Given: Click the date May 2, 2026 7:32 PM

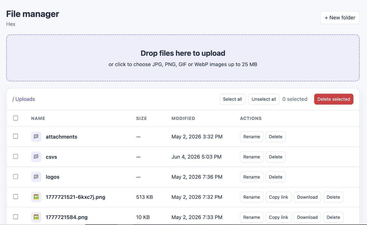Looking at the screenshot, I should pyautogui.click(x=197, y=197).
